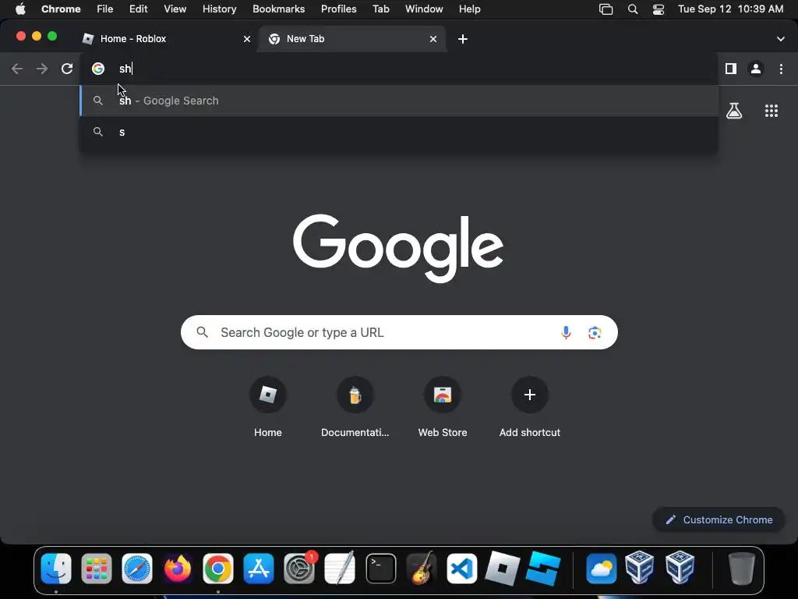Open the Trash in the dock
Image resolution: width=798 pixels, height=599 pixels.
click(742, 569)
